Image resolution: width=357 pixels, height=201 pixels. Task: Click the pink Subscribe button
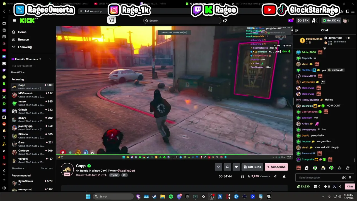pos(276,167)
